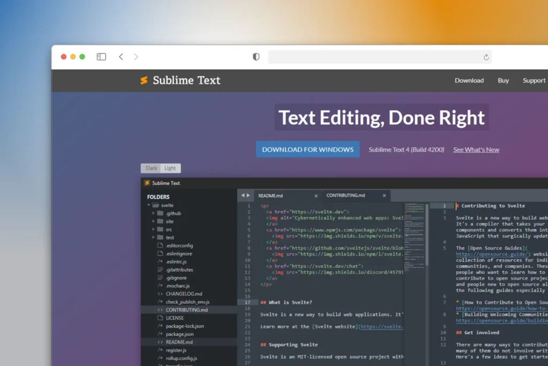Screen dimensions: 548x366
Task: Click the CHANGELOG.md markup icon
Action: (160, 294)
